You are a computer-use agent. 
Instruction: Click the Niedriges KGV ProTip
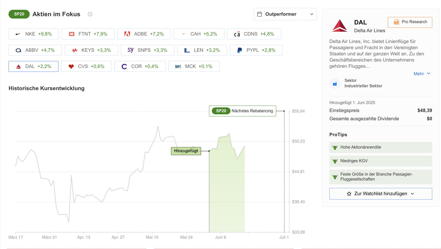tap(381, 161)
